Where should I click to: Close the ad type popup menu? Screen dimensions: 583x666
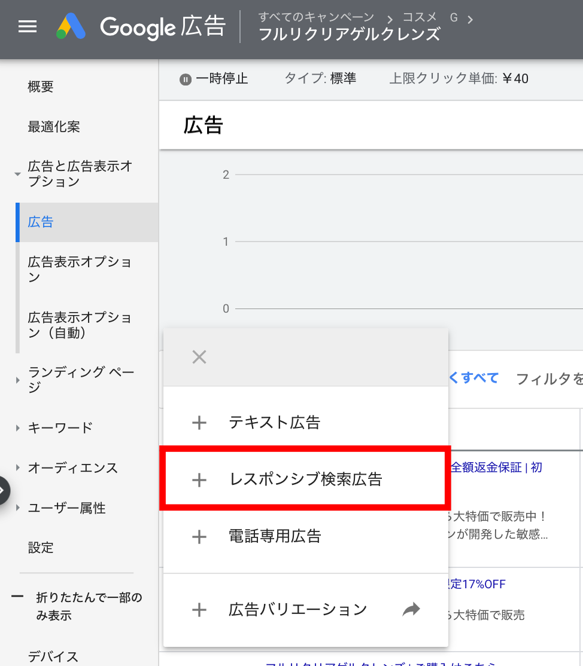tap(199, 357)
